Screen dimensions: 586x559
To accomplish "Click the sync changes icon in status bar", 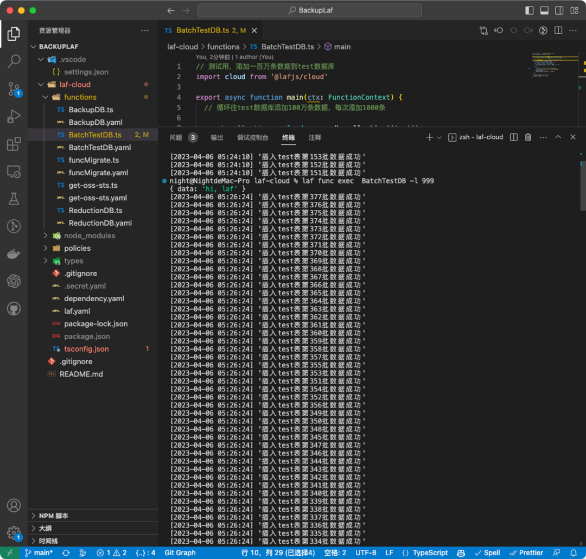I will 66,552.
